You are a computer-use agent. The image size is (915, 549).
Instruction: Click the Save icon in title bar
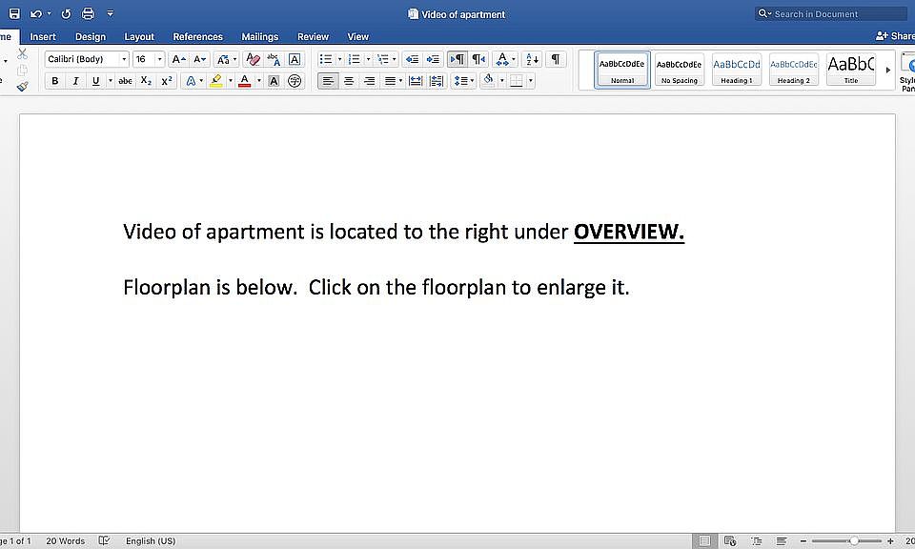(x=14, y=13)
